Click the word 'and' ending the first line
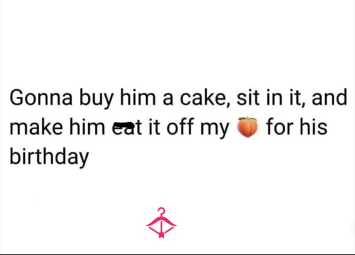This screenshot has height=255, width=355. click(x=329, y=97)
